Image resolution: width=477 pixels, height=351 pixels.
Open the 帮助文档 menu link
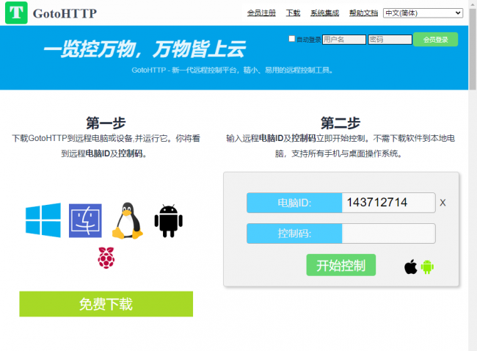(x=363, y=13)
